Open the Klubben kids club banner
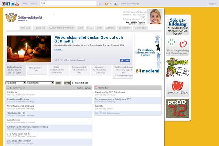This screenshot has height=146, width=219. 177,67
